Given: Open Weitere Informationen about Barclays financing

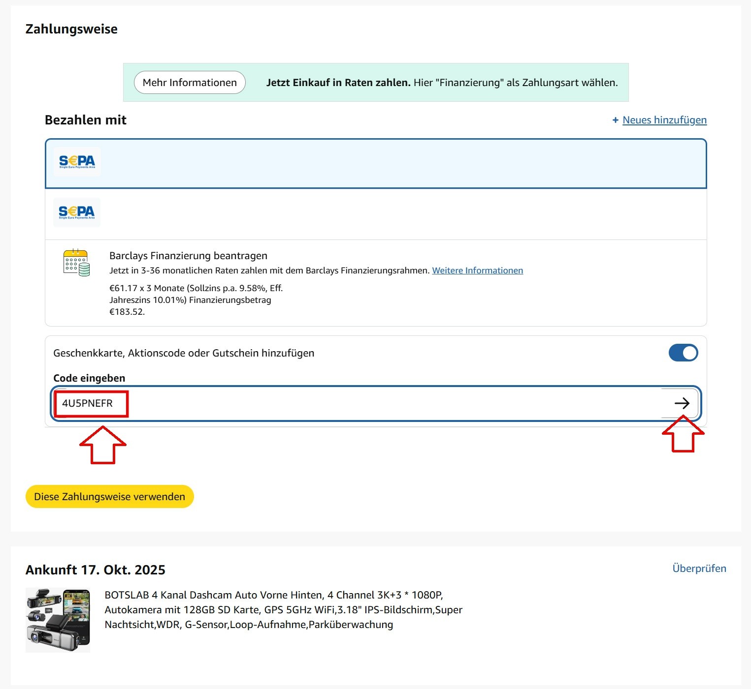Looking at the screenshot, I should [477, 270].
